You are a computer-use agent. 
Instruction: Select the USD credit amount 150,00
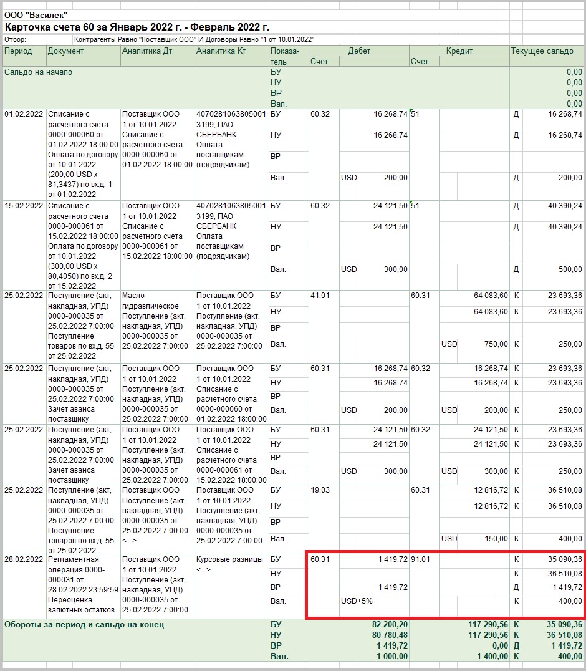coord(496,538)
